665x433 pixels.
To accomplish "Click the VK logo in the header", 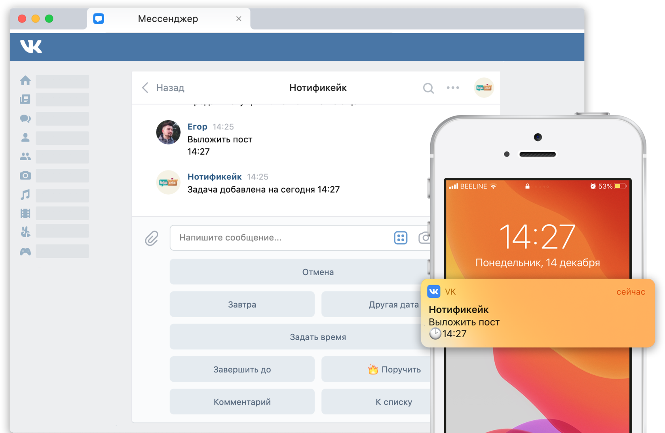I will 31,47.
